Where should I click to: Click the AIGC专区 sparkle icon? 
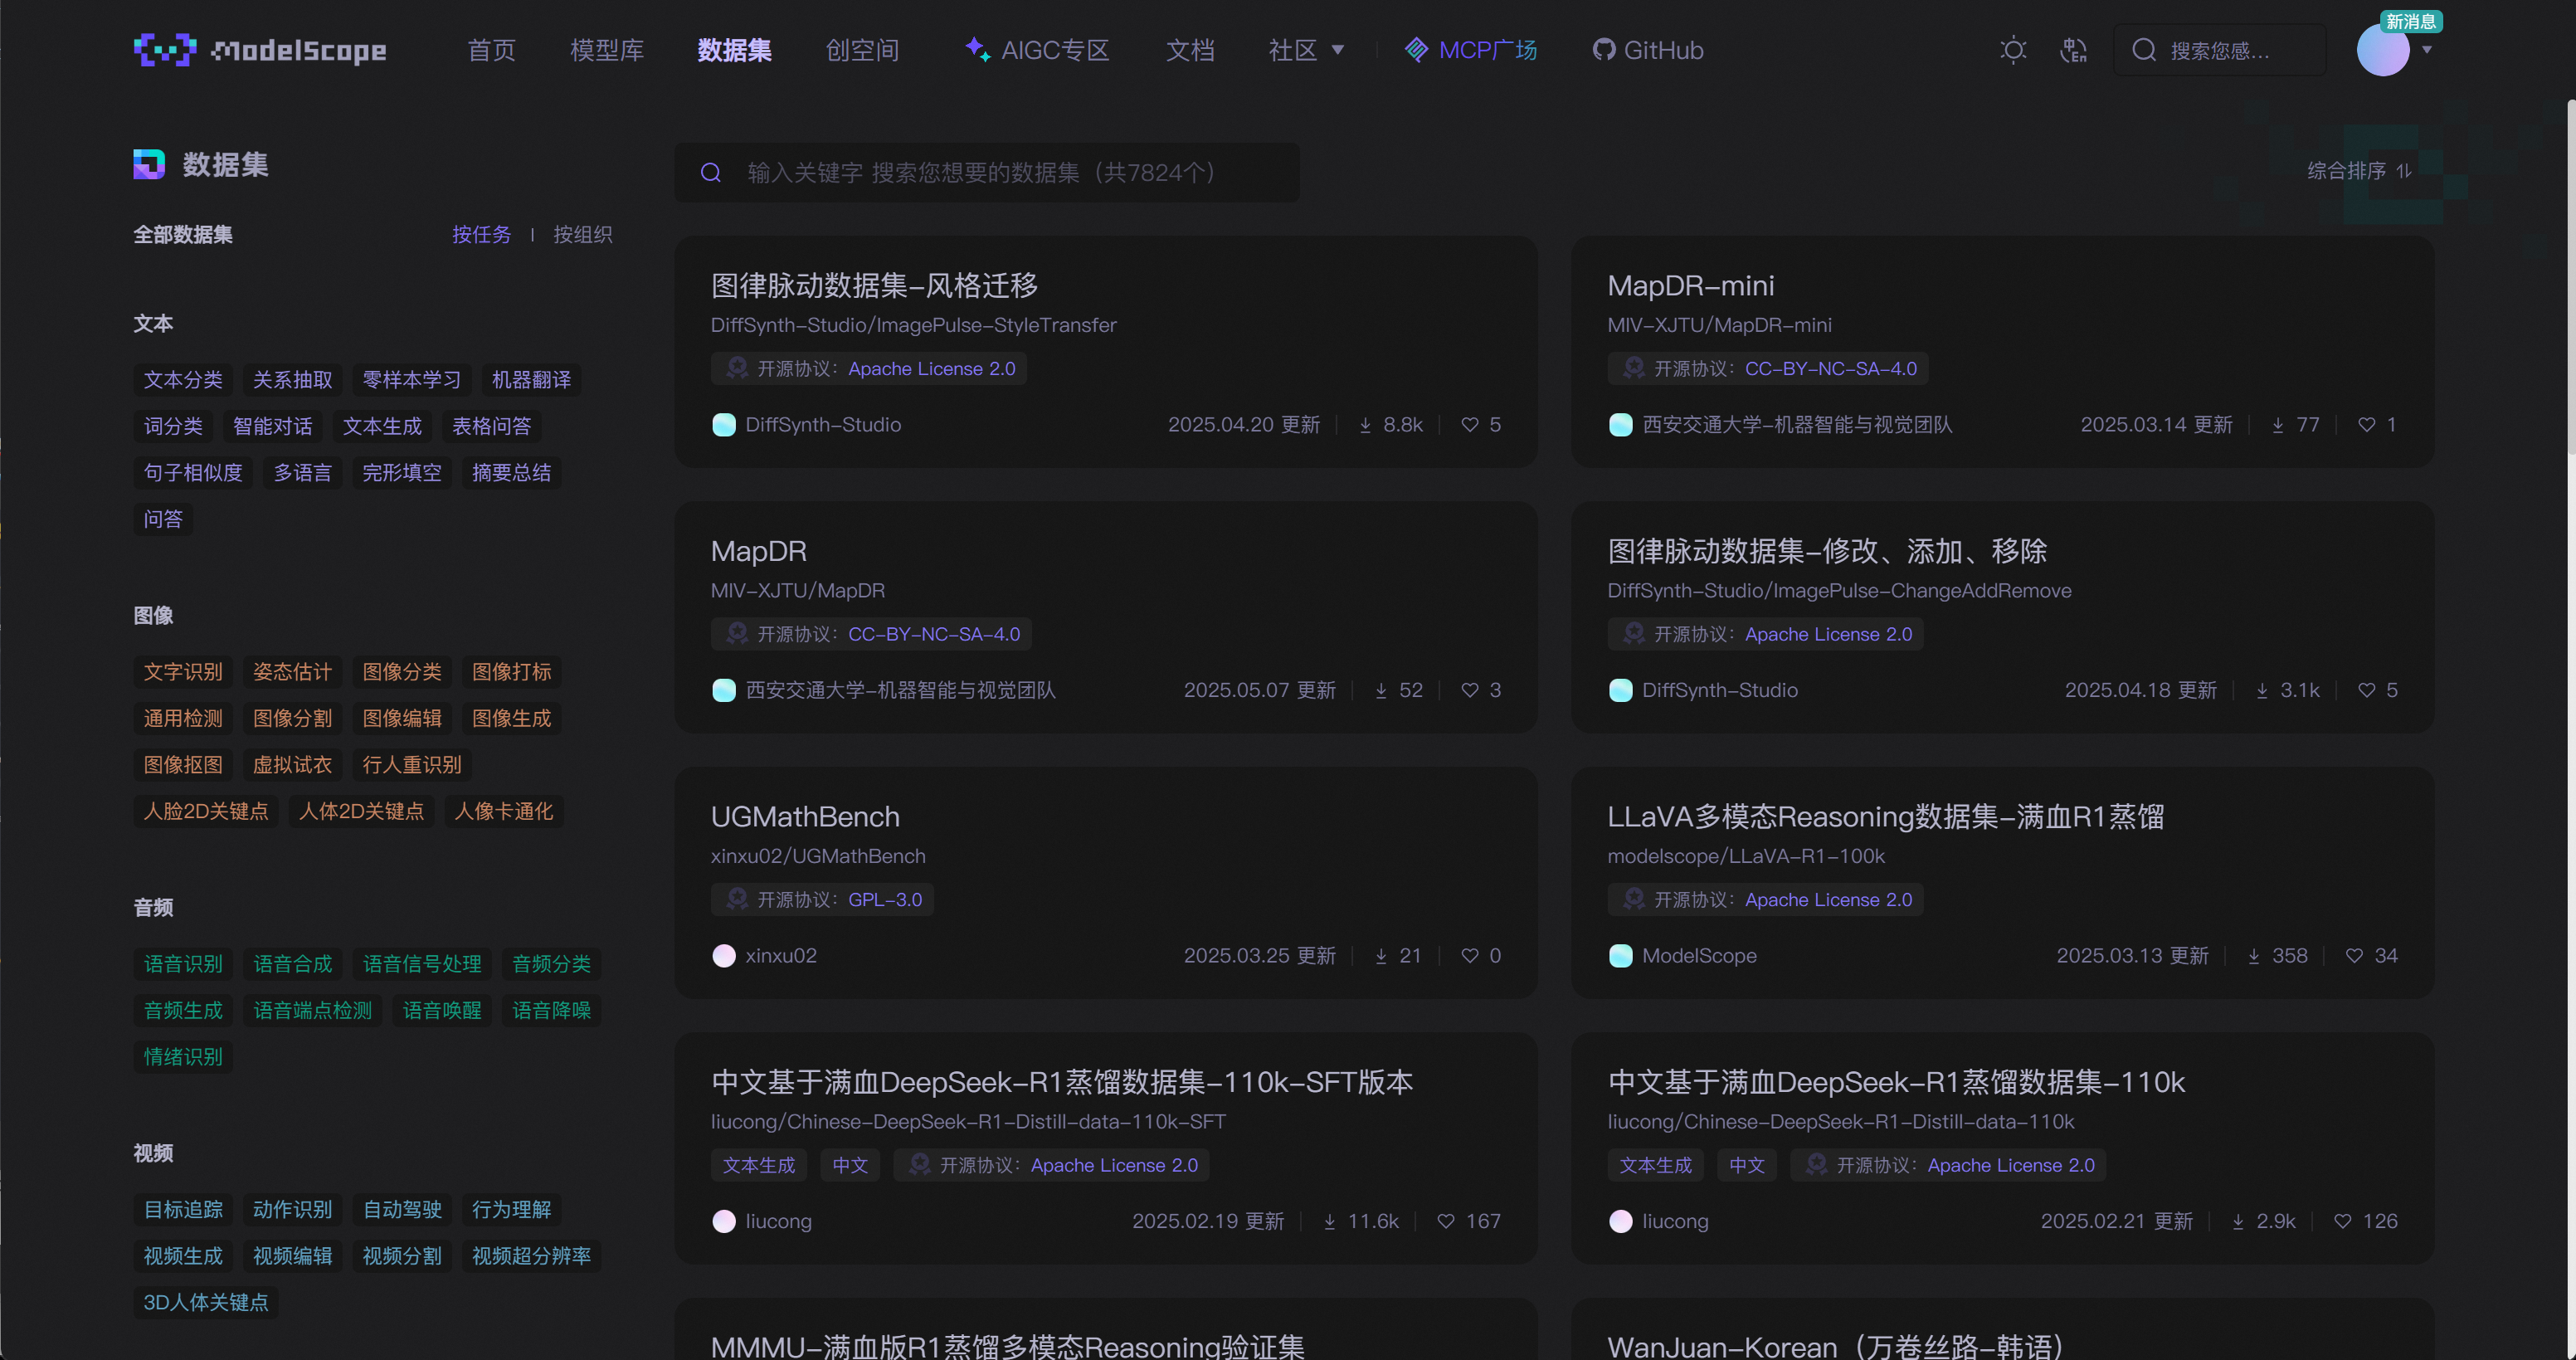pyautogui.click(x=977, y=48)
